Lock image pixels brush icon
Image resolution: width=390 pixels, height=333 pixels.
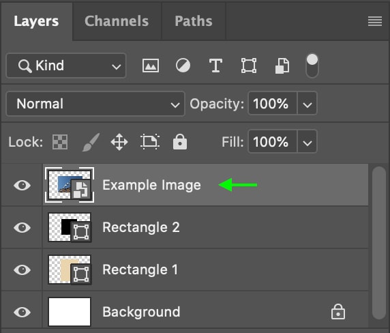coord(91,142)
